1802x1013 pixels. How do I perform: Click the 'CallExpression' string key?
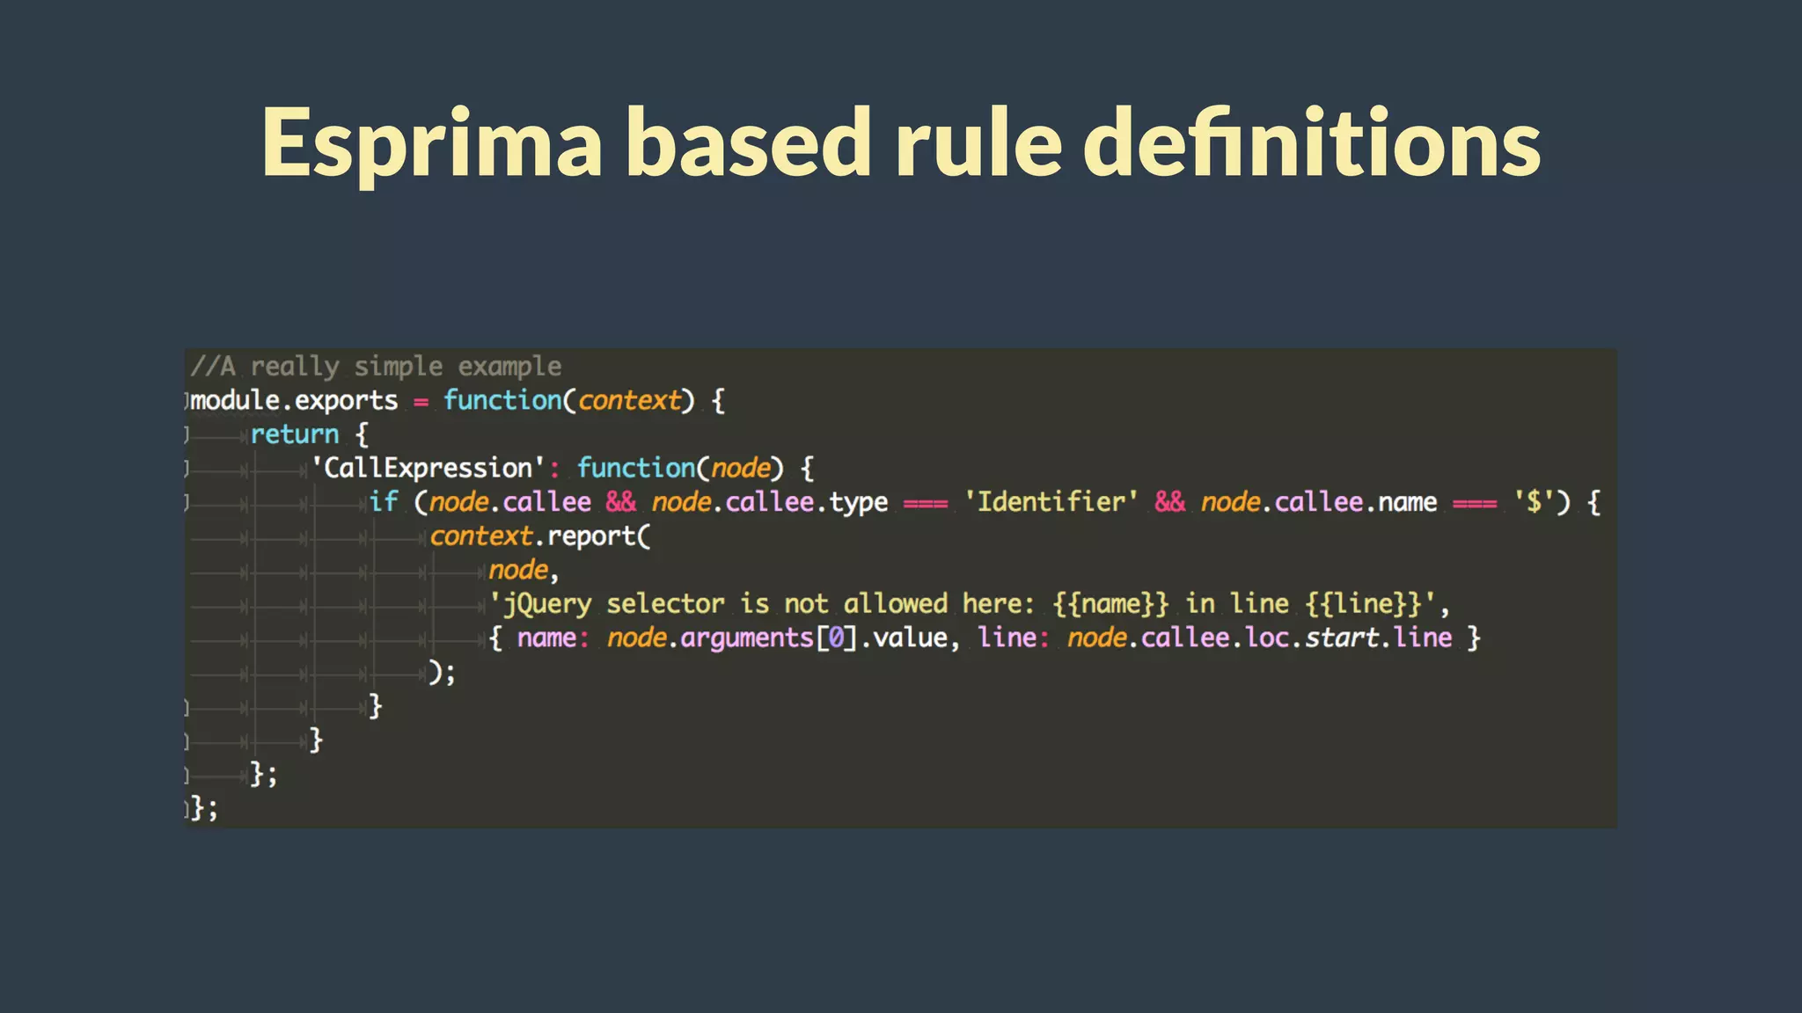[x=429, y=468]
